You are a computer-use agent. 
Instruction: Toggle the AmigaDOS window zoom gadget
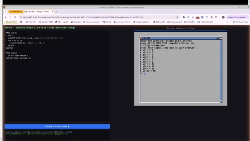click(x=218, y=38)
